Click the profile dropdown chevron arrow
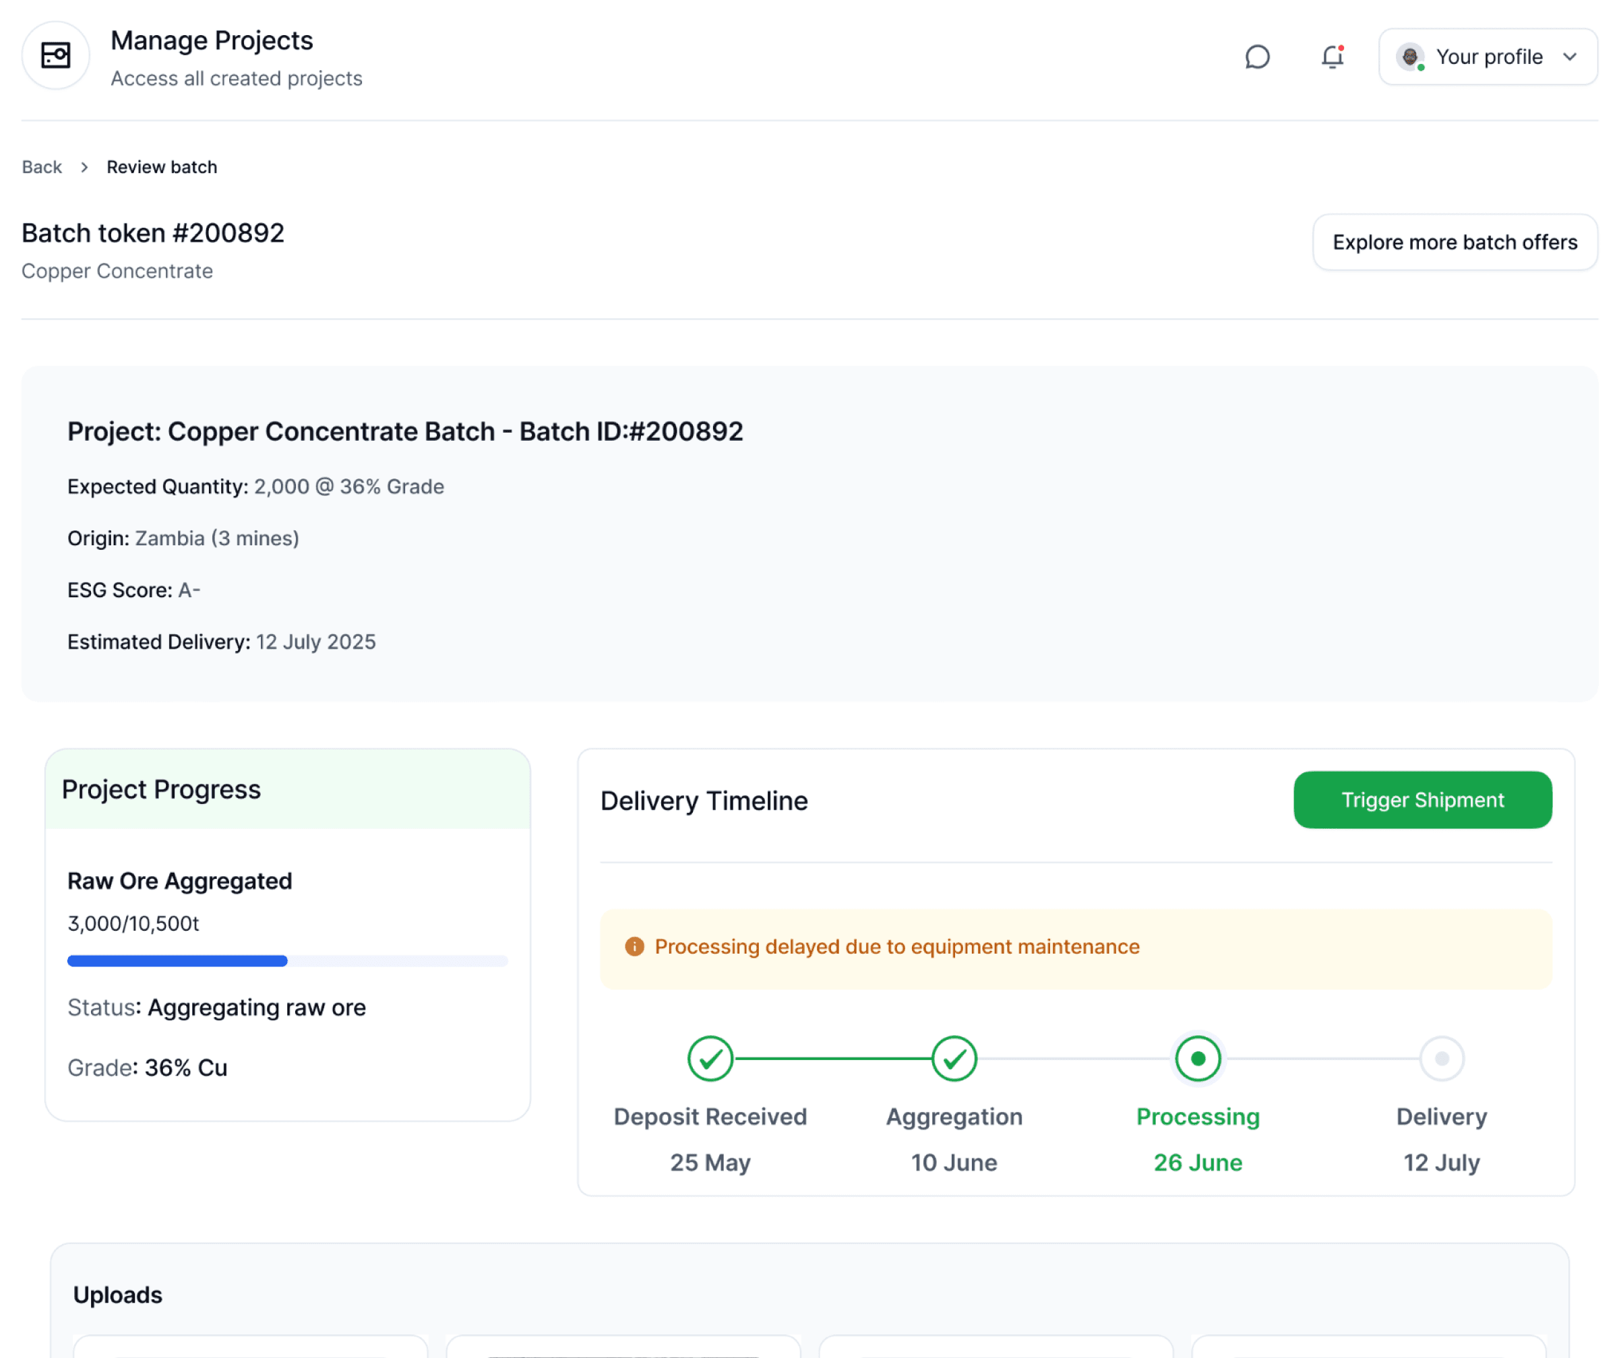The image size is (1621, 1358). [x=1569, y=57]
